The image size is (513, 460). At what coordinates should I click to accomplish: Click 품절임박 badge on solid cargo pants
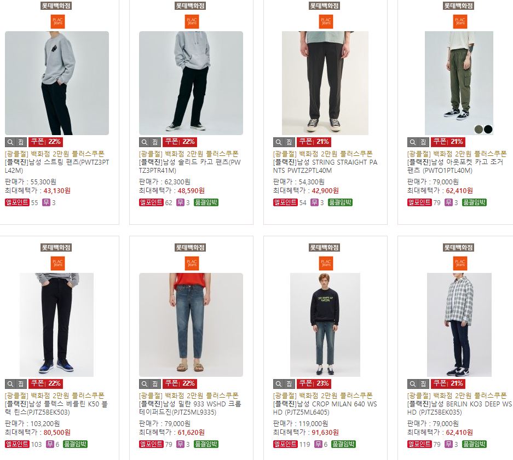206,202
